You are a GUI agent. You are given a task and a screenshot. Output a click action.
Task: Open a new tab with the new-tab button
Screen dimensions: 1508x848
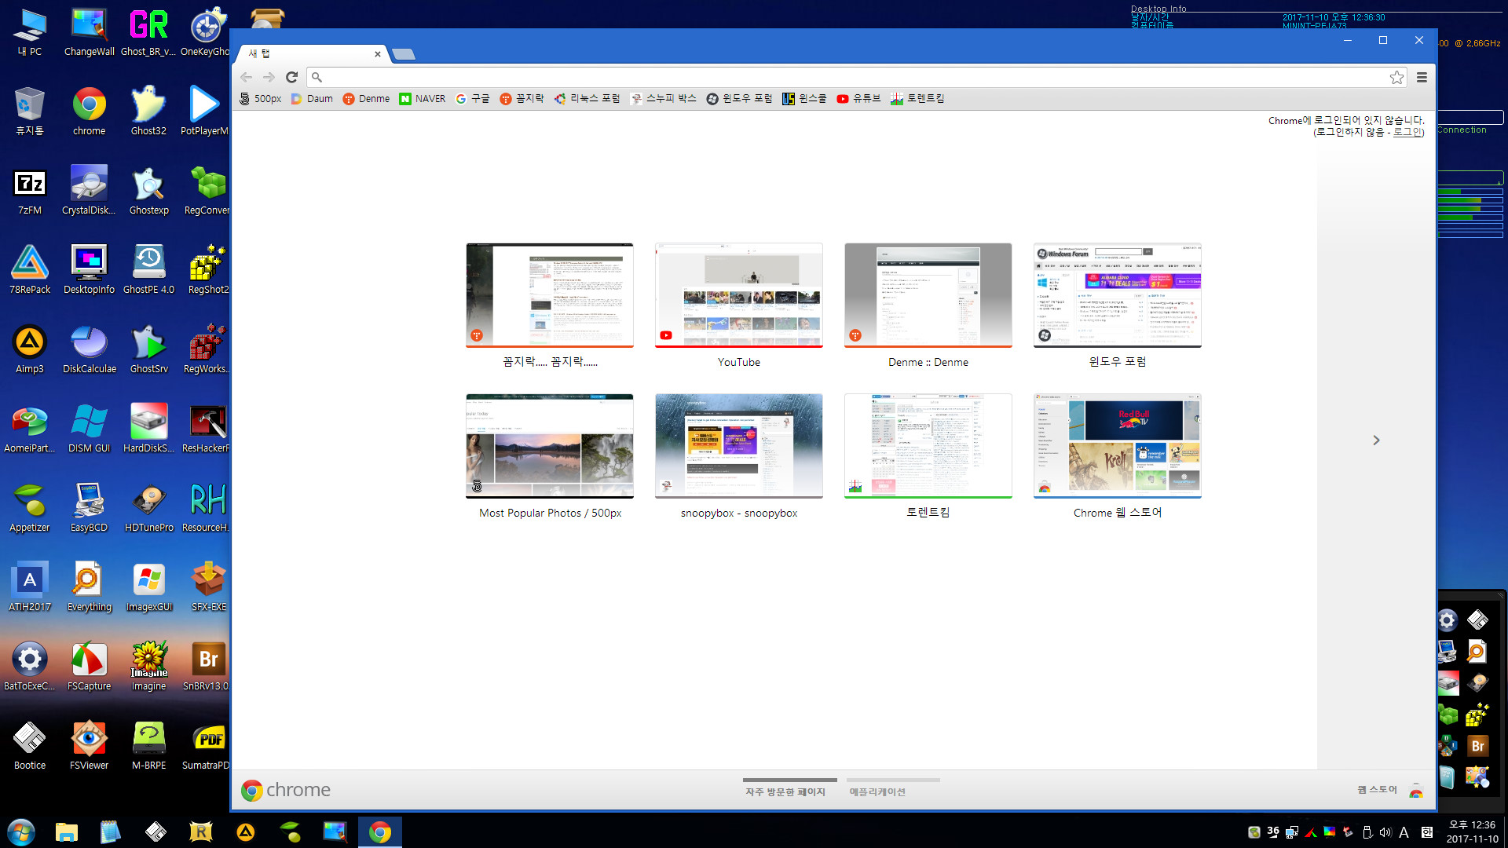click(x=403, y=54)
